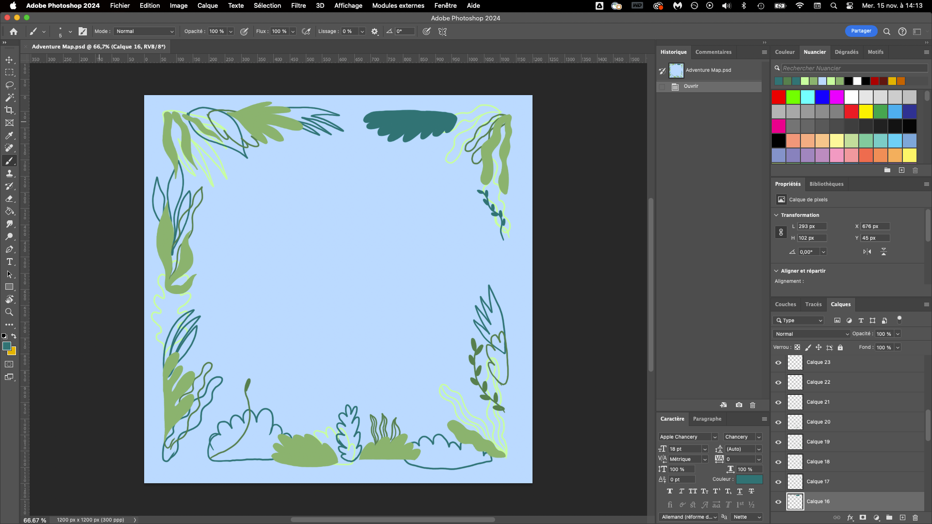This screenshot has width=932, height=524.
Task: Flip horizontally icon in Propriétés
Action: (x=867, y=252)
